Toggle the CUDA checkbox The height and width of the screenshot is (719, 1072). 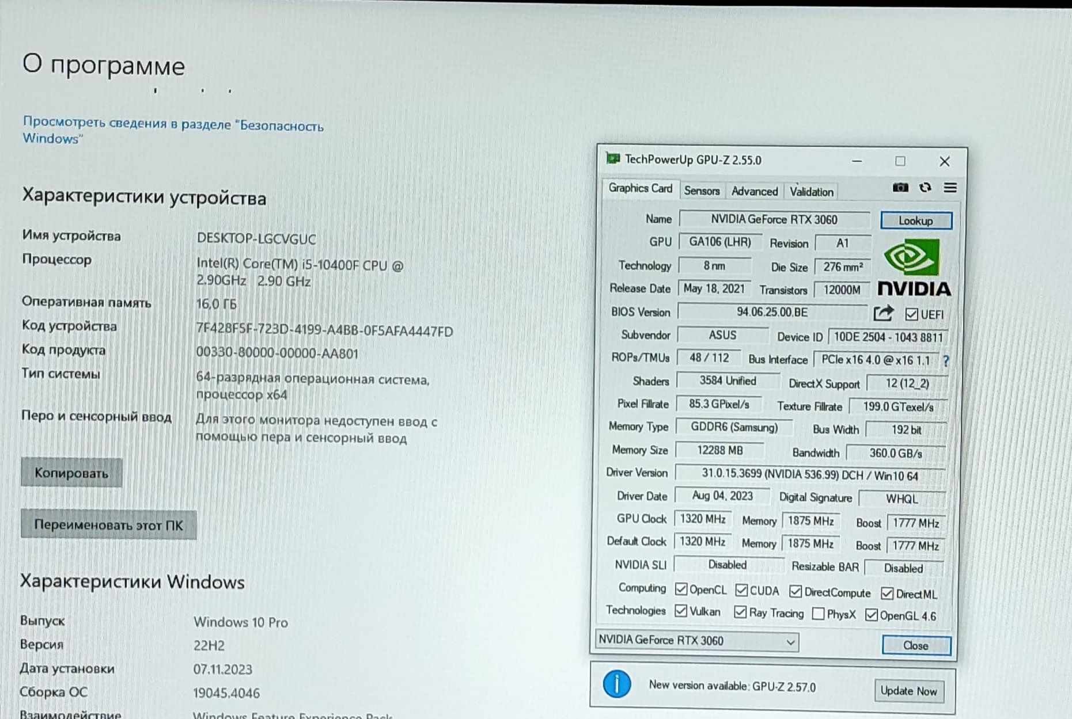tap(741, 590)
